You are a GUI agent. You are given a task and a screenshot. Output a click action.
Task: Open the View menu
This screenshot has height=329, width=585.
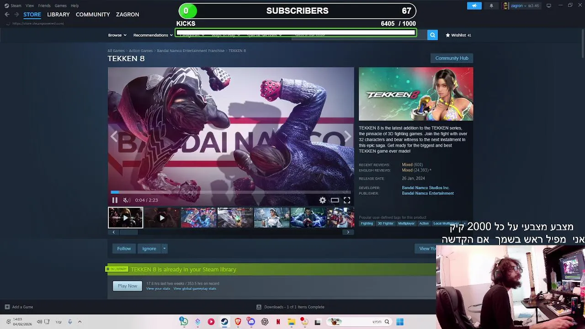point(30,5)
